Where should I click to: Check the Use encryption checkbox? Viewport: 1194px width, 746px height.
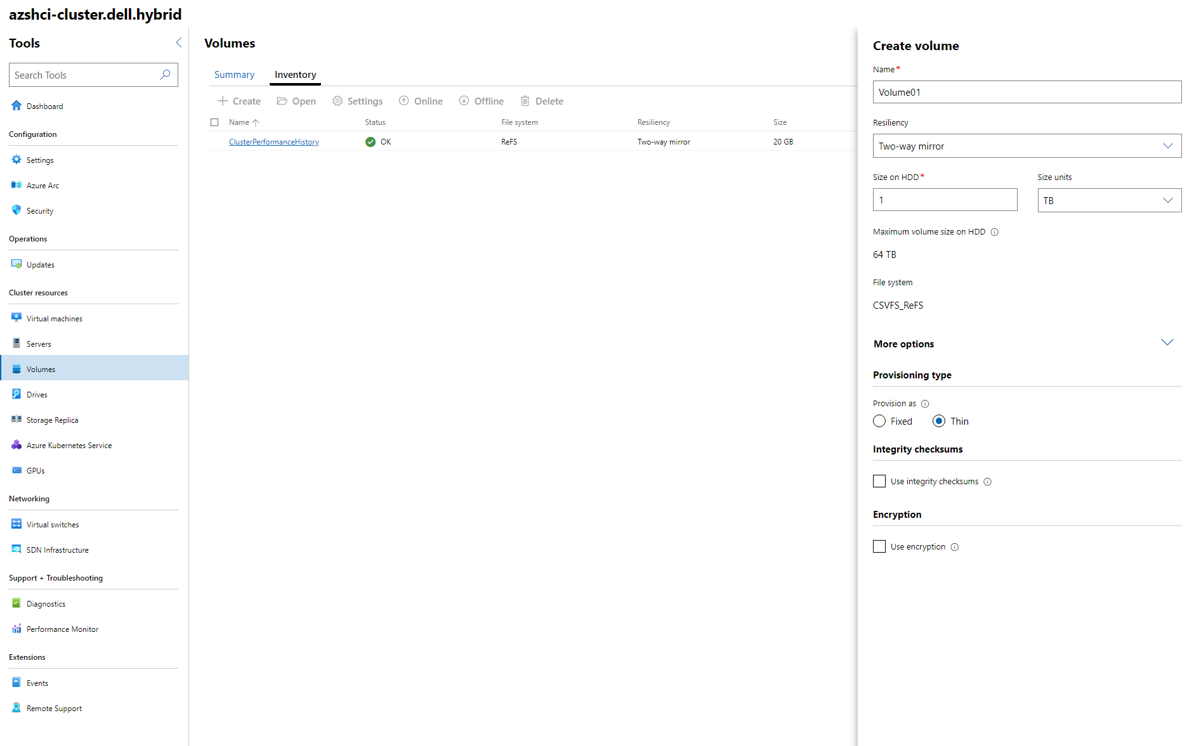[x=879, y=547]
